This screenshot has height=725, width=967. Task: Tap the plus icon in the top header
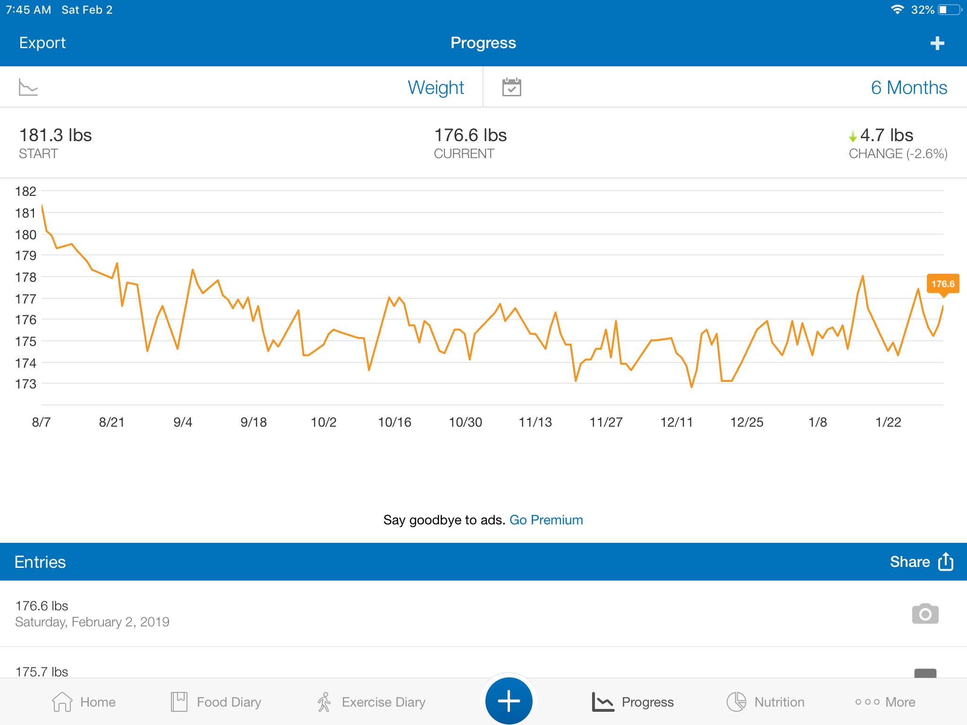tap(937, 43)
